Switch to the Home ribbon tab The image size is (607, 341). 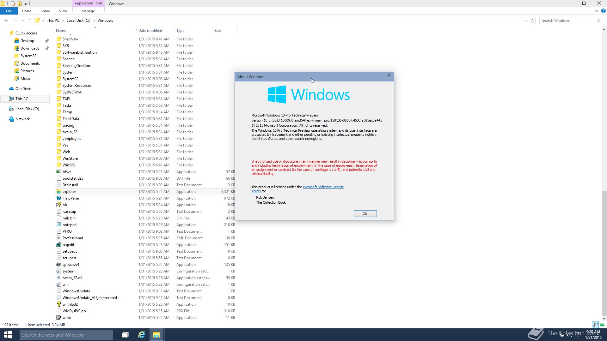pyautogui.click(x=27, y=11)
